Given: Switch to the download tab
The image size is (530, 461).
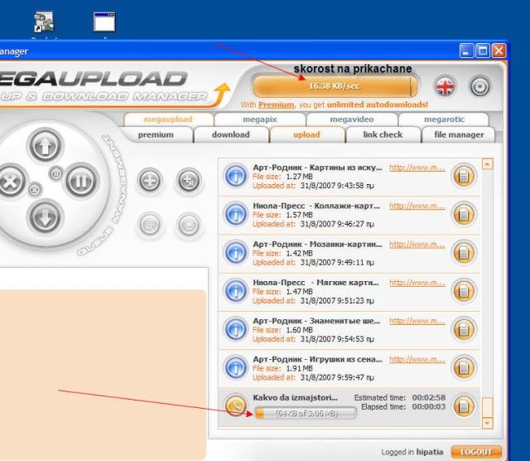Looking at the screenshot, I should tap(230, 134).
